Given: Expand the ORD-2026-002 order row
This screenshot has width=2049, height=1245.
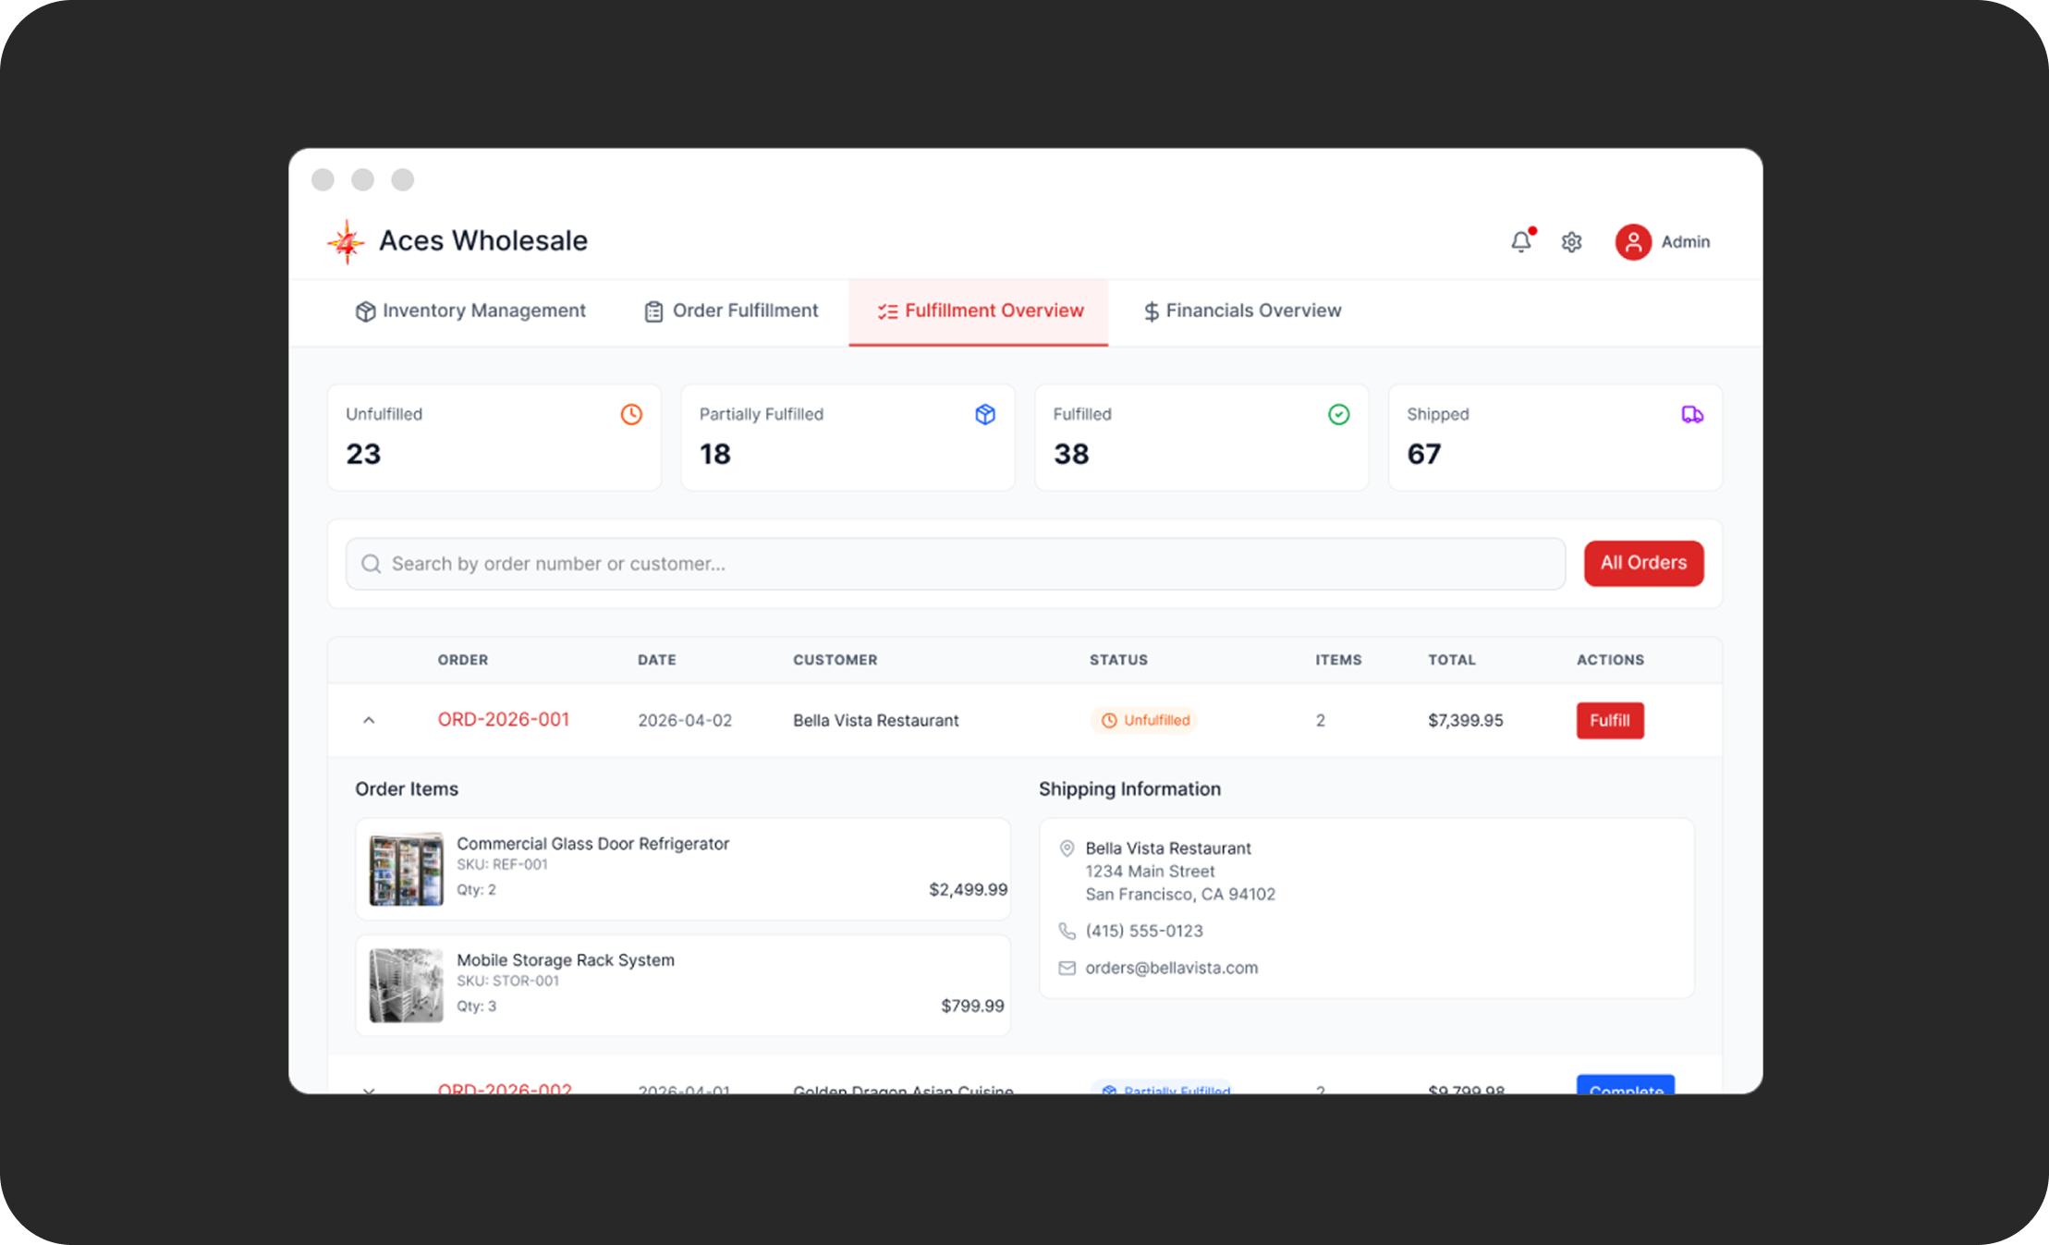Looking at the screenshot, I should [369, 1089].
